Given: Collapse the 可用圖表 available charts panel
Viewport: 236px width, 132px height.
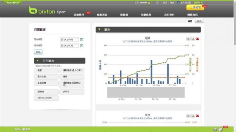Looking at the screenshot, I should (x=37, y=61).
